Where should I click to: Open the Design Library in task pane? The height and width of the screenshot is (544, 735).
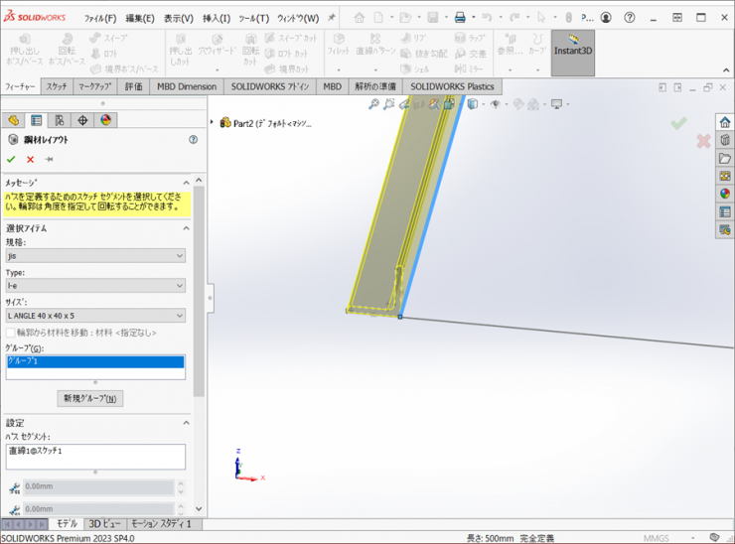(x=725, y=140)
